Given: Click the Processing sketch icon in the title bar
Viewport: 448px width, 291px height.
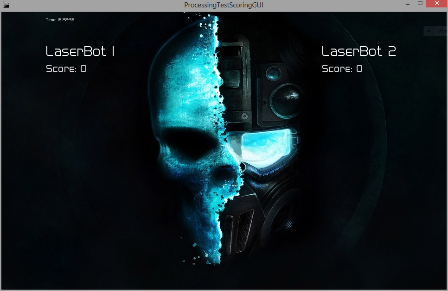Looking at the screenshot, I should click(6, 4).
